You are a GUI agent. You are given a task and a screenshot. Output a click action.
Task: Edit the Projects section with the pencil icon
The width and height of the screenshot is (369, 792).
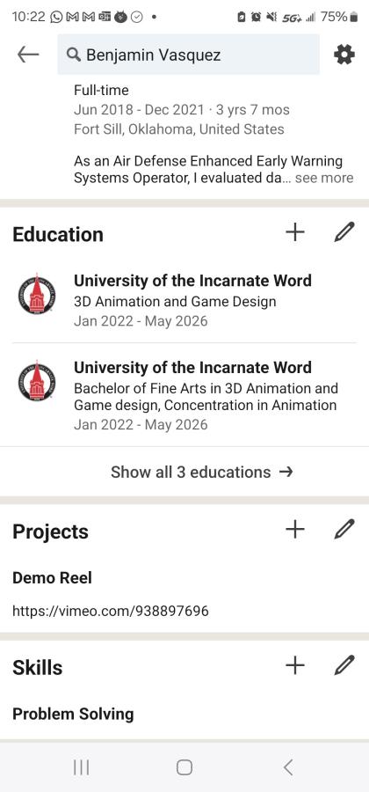coord(344,530)
